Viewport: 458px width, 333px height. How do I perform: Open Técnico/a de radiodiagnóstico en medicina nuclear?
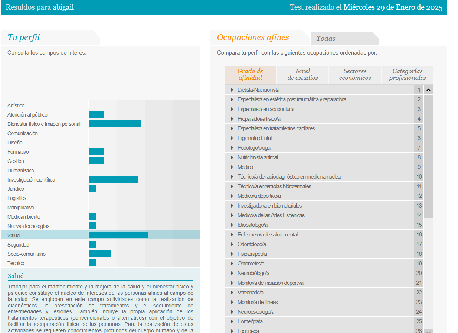pos(290,177)
